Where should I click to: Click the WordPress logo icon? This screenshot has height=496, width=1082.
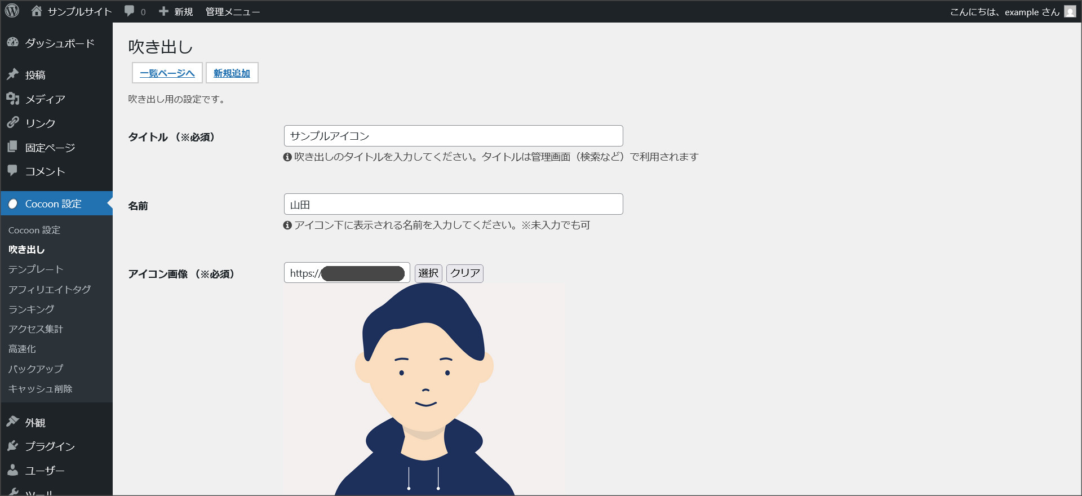pyautogui.click(x=12, y=11)
